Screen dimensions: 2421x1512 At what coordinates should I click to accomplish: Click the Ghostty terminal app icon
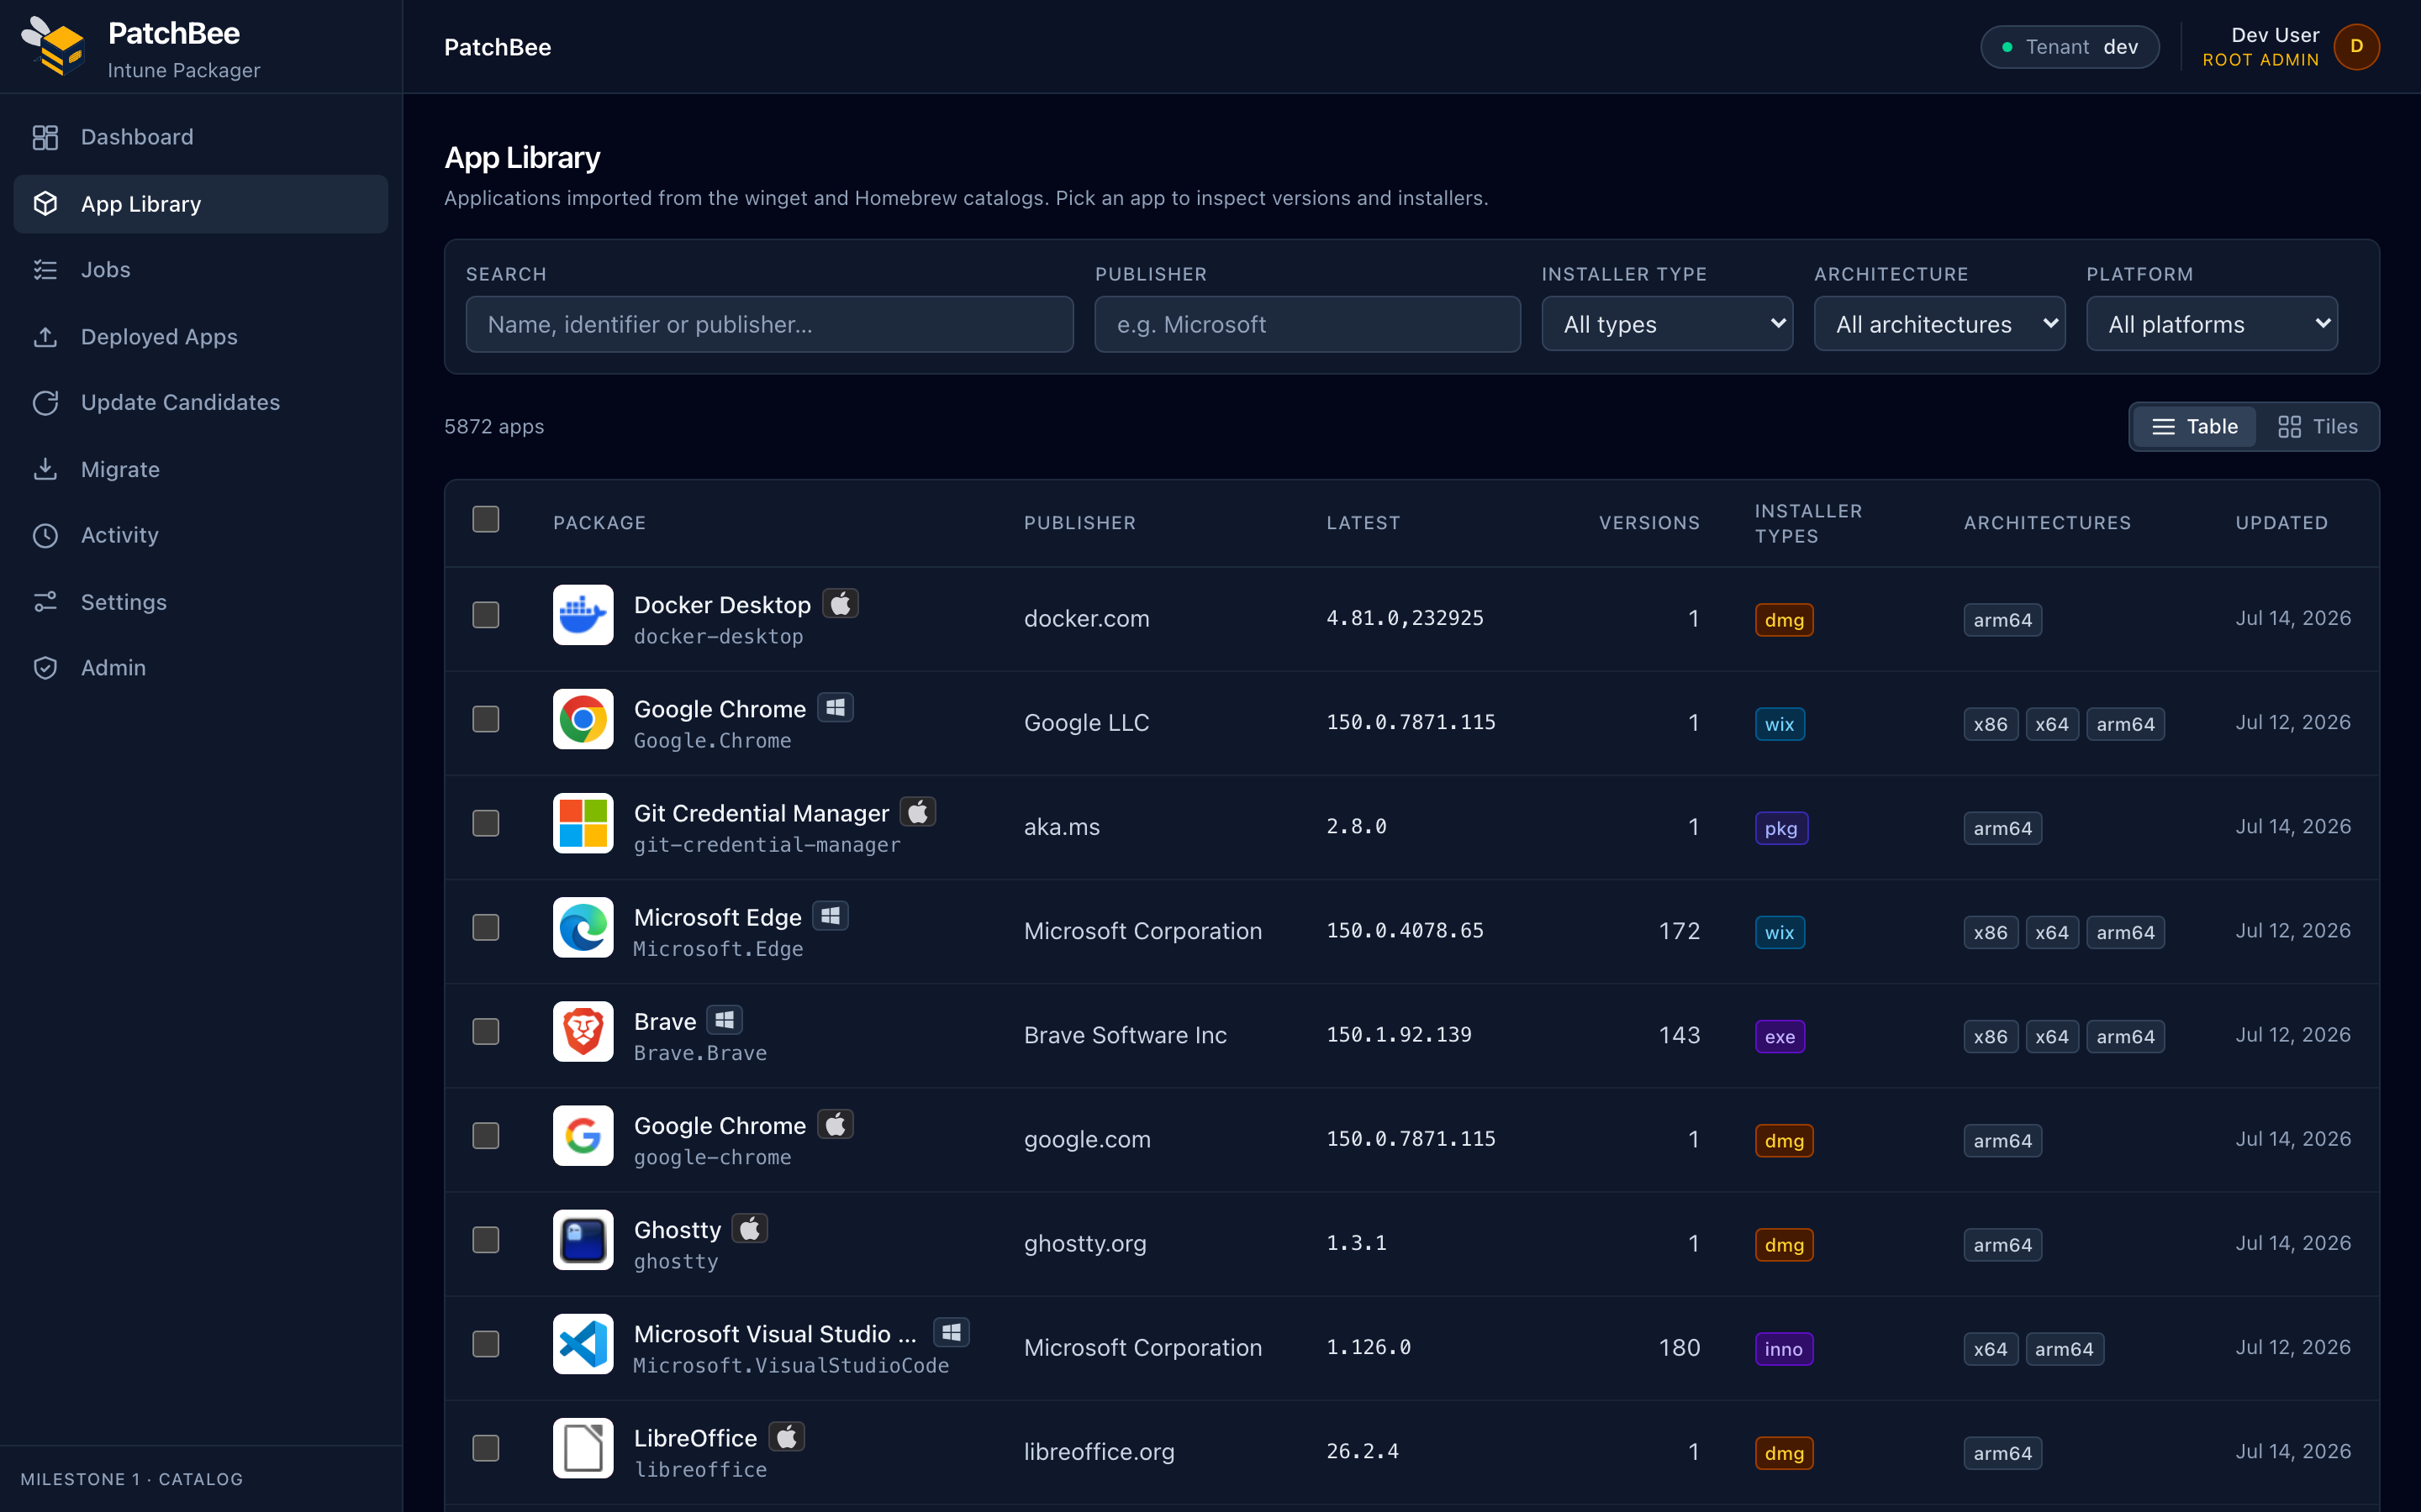(x=583, y=1240)
